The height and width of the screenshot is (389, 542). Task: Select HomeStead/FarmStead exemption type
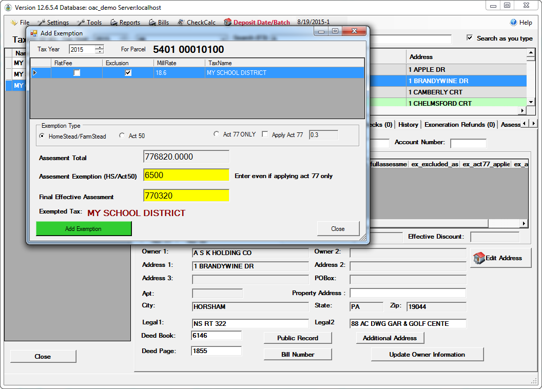pyautogui.click(x=42, y=136)
